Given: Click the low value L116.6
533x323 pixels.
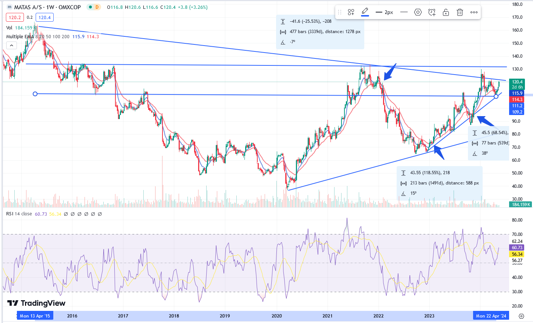Looking at the screenshot, I should [x=150, y=7].
